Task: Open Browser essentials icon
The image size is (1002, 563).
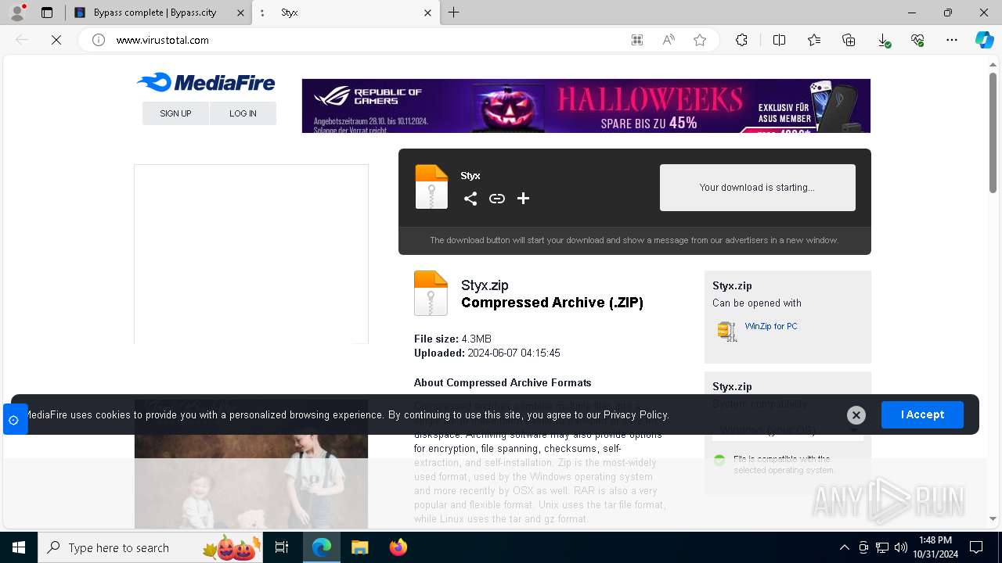Action: (x=917, y=40)
